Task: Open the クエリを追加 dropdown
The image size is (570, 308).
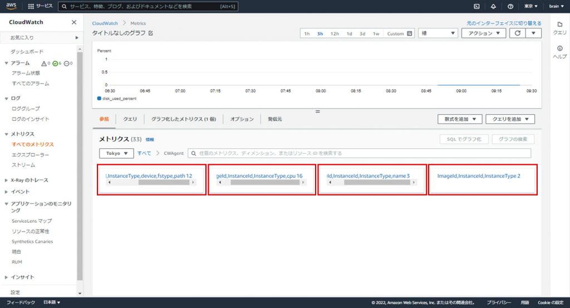Action: tap(510, 119)
